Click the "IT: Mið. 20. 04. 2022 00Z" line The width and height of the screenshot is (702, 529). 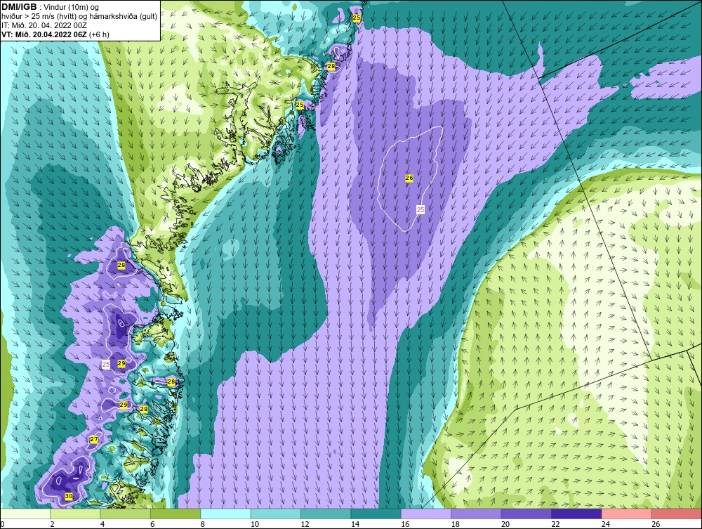pos(44,25)
